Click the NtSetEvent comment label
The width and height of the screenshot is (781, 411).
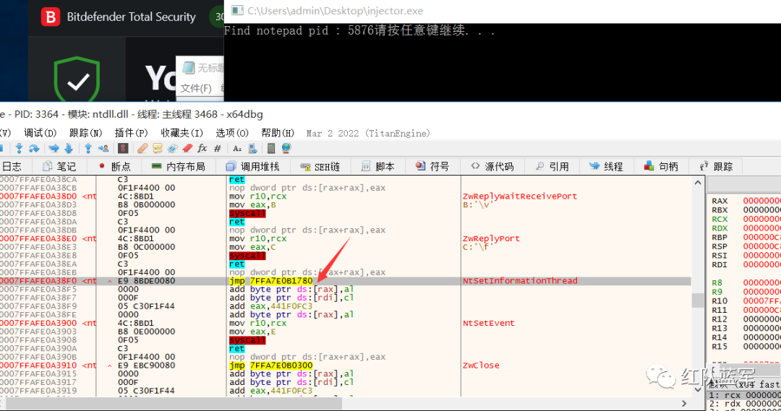[x=488, y=324]
